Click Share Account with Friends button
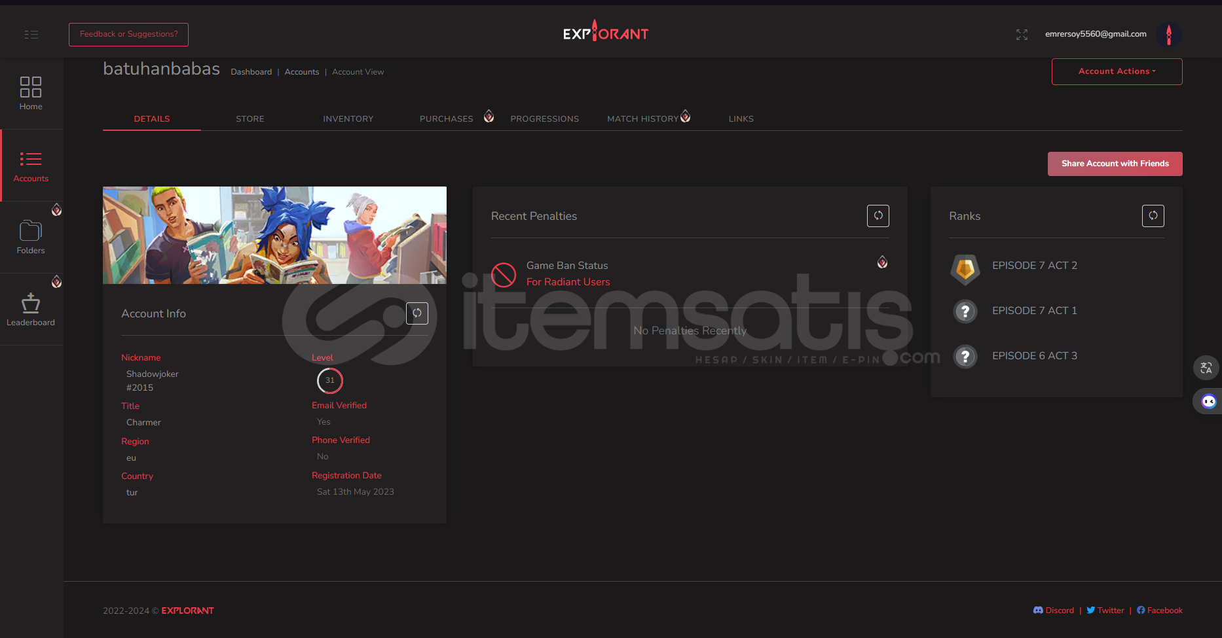The width and height of the screenshot is (1222, 638). (1115, 164)
